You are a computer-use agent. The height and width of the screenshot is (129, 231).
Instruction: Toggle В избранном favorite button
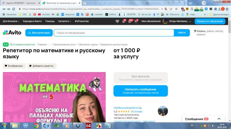(14, 66)
